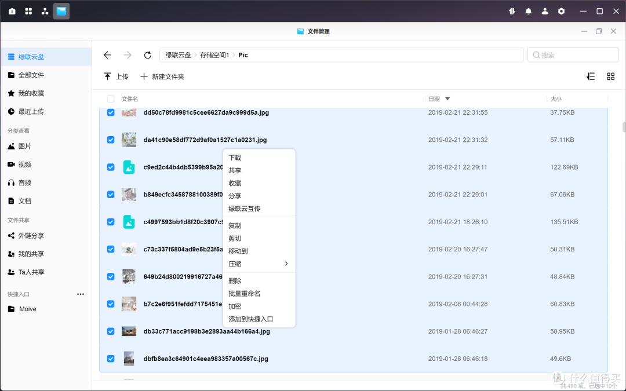This screenshot has width=626, height=391.
Task: Select the file manager icon in top bar
Action: coord(61,11)
